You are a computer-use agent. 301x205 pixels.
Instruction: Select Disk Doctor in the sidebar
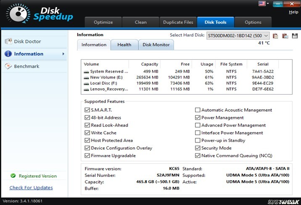[x=34, y=41]
